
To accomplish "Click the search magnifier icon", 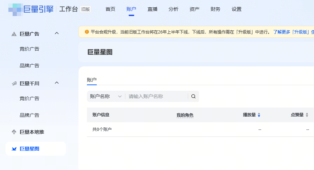I will [x=193, y=96].
